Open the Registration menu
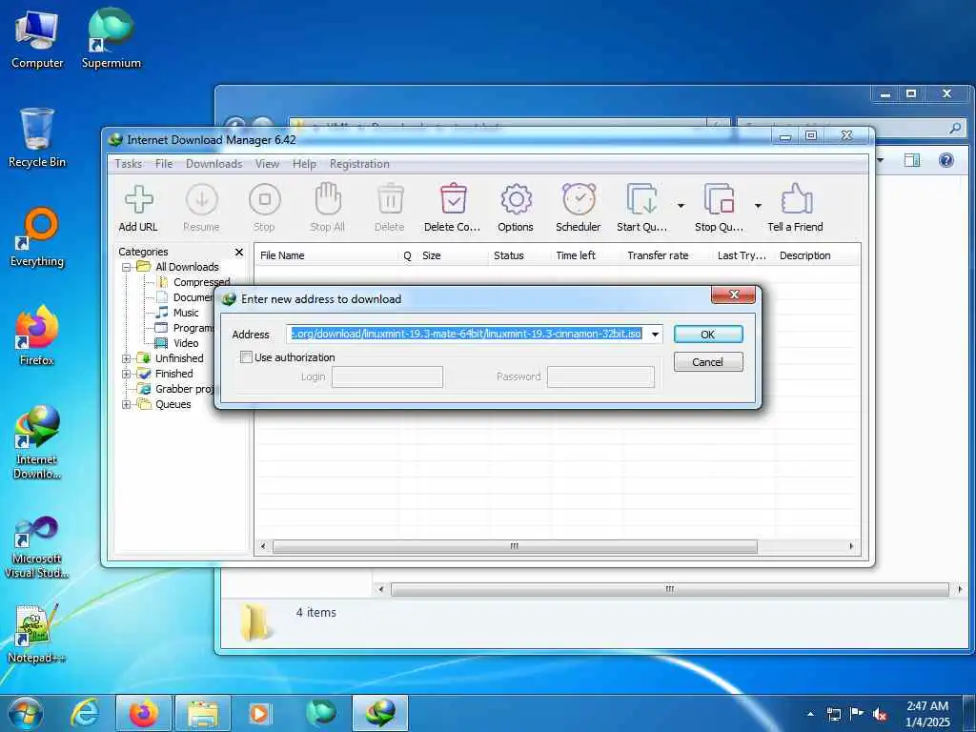The height and width of the screenshot is (732, 976). 359,164
